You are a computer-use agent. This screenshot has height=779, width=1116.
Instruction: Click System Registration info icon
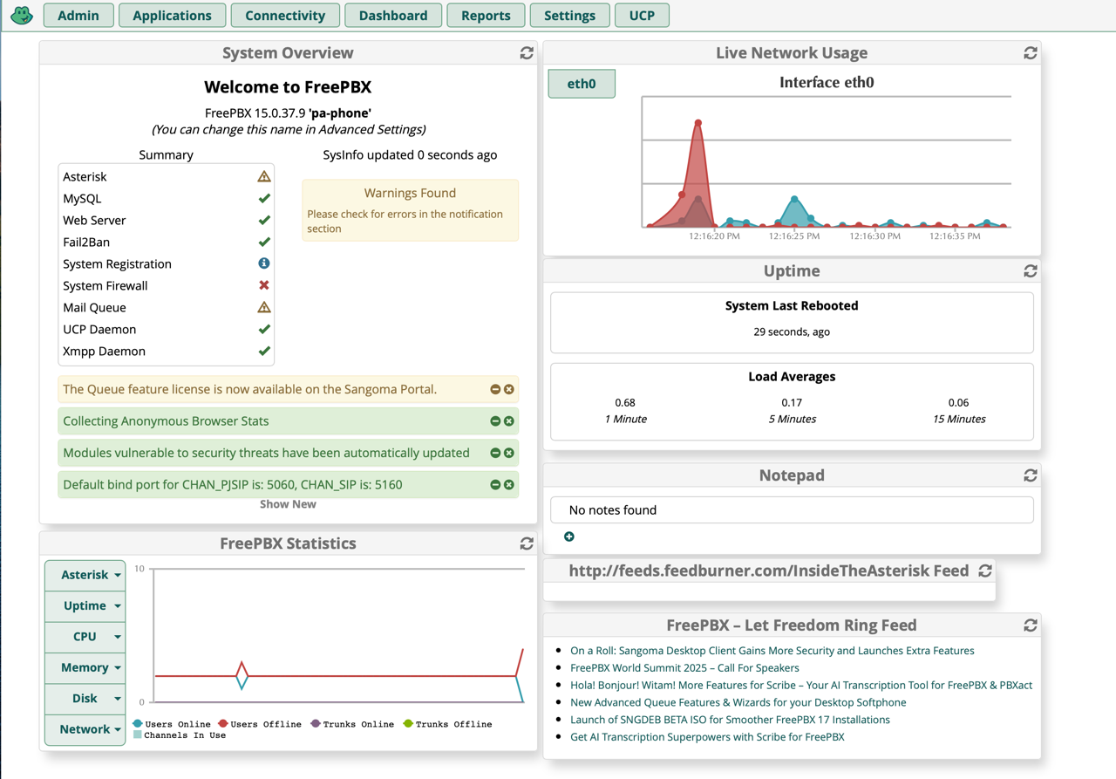coord(264,263)
